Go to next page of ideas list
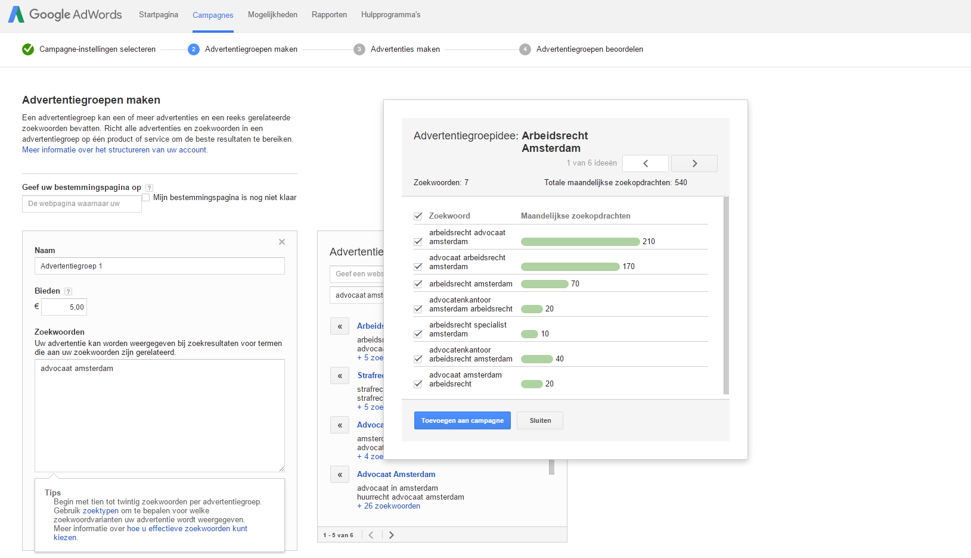This screenshot has height=558, width=971. click(391, 535)
